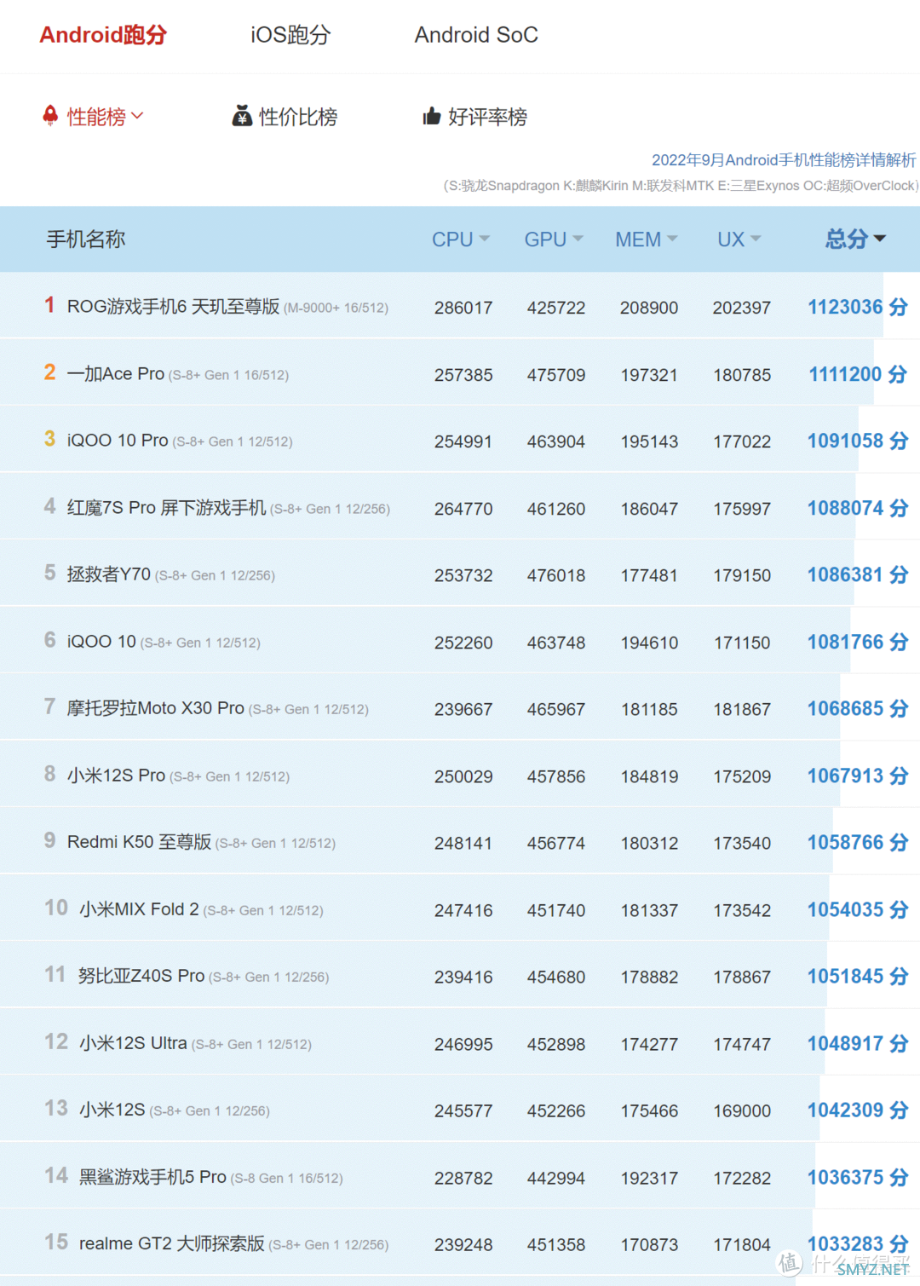The width and height of the screenshot is (920, 1286).
Task: Switch to the Android SoC tab
Action: (476, 35)
